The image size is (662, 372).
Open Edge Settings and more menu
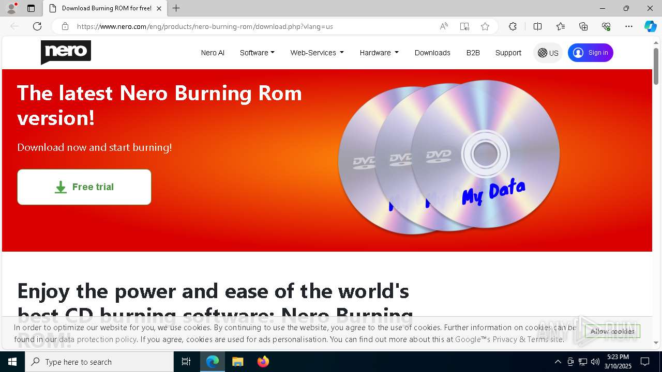[629, 26]
